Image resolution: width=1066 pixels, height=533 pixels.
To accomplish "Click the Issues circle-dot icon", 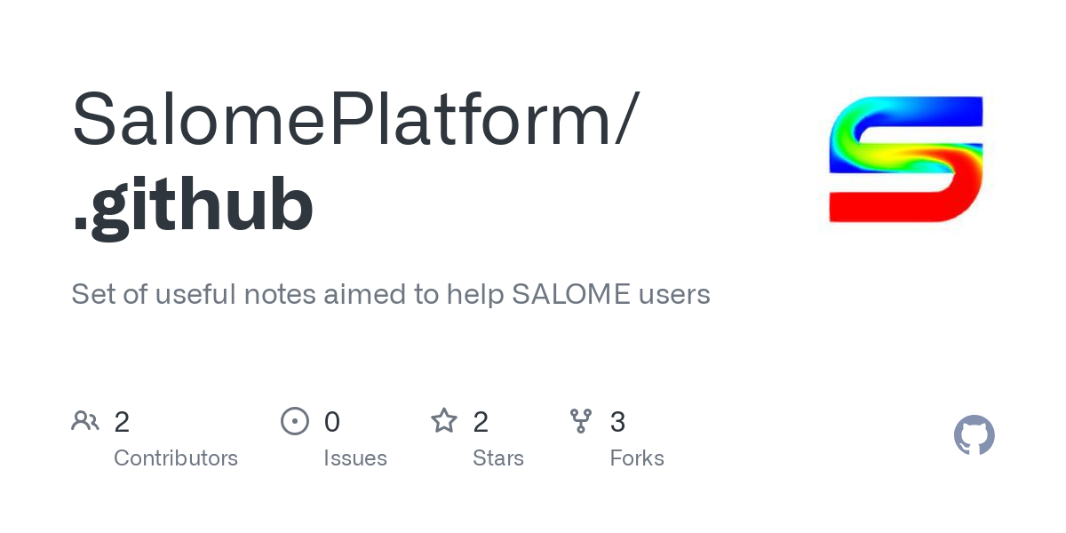I will [x=295, y=421].
